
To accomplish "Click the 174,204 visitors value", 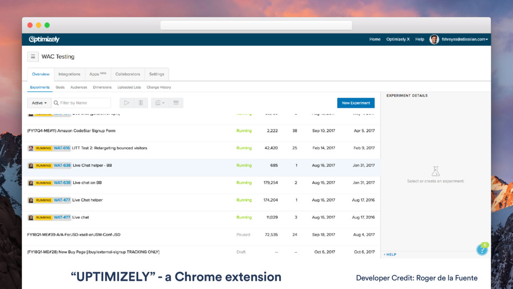I will pos(271,200).
